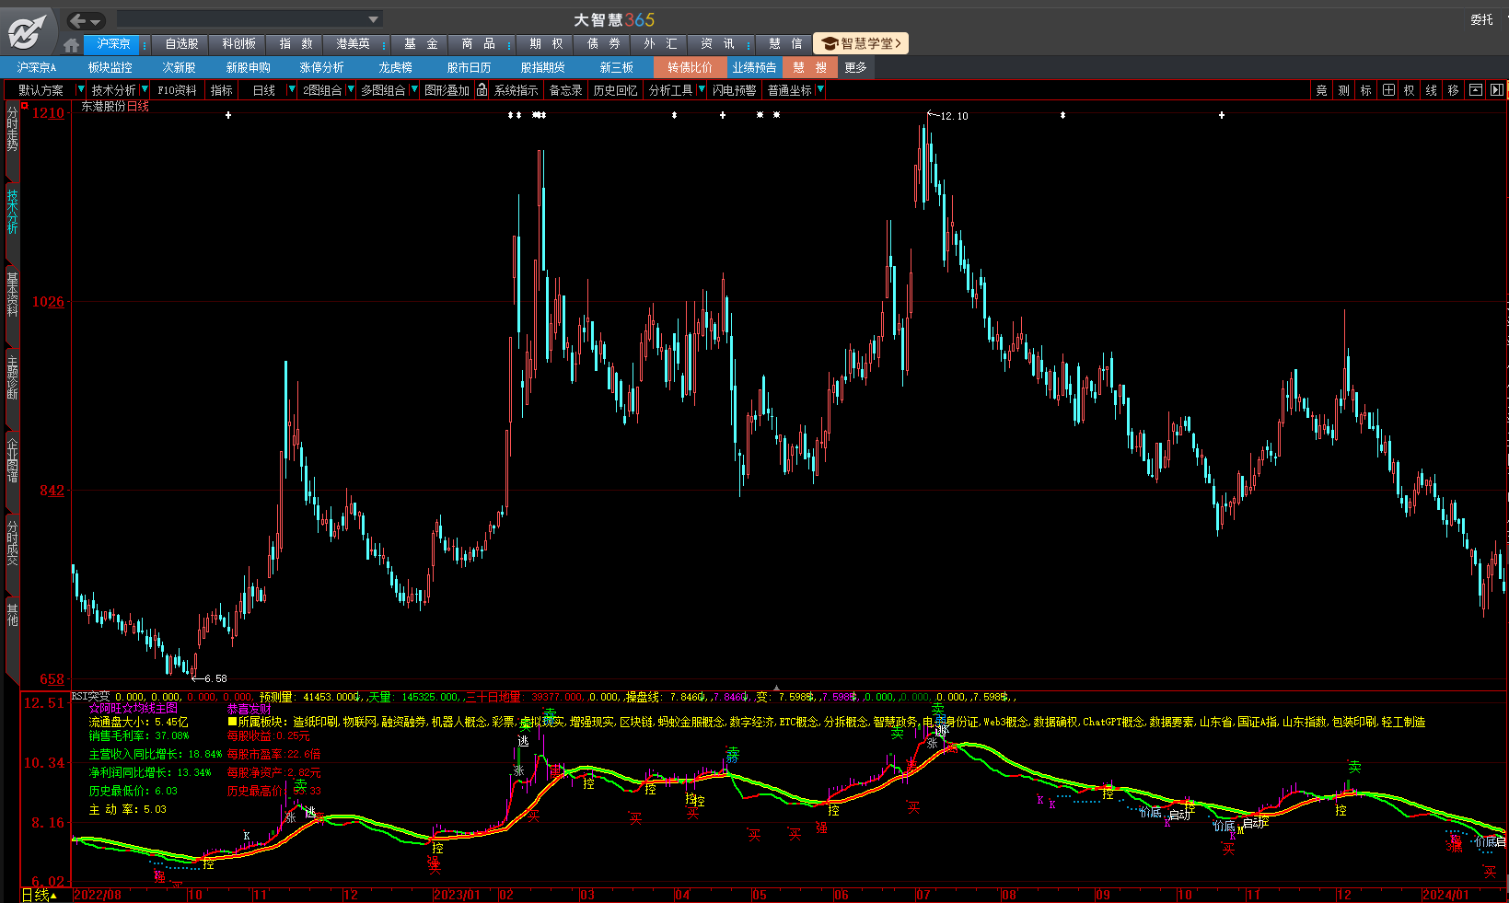Screen dimensions: 1509x903
Task: Click the 线 drawing toolbar icon
Action: click(x=1431, y=90)
